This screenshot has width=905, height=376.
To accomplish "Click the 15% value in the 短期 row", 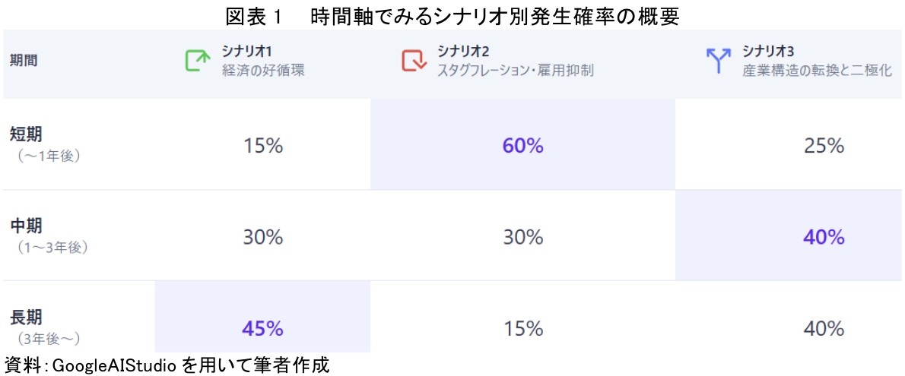I will click(263, 145).
